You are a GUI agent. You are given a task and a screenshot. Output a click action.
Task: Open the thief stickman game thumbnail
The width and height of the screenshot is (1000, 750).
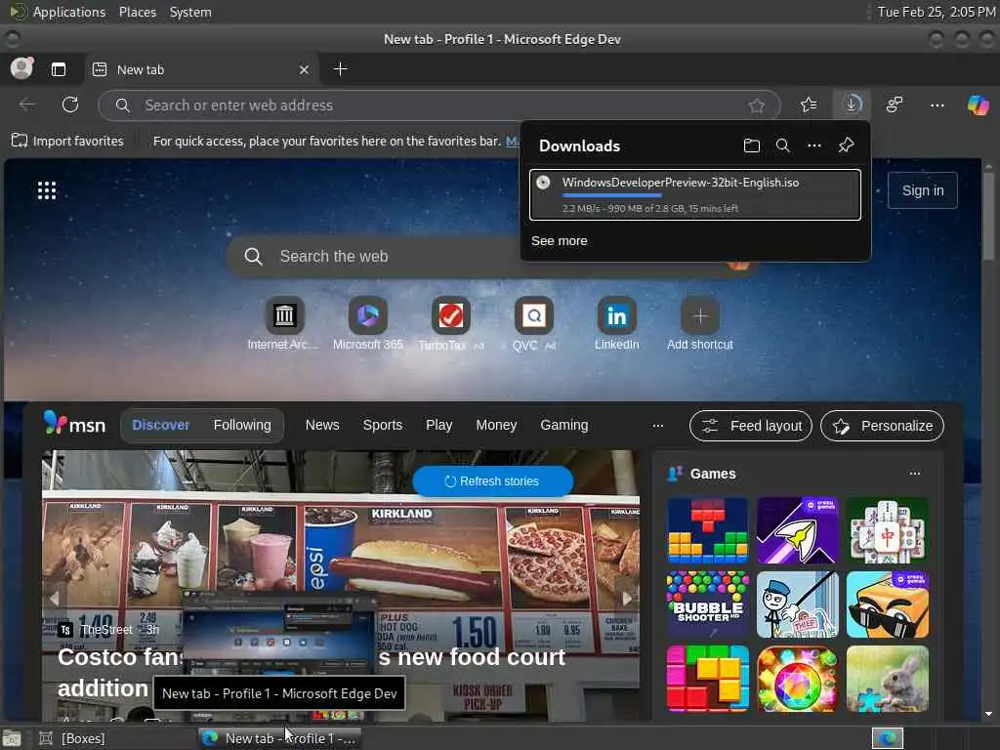[797, 604]
